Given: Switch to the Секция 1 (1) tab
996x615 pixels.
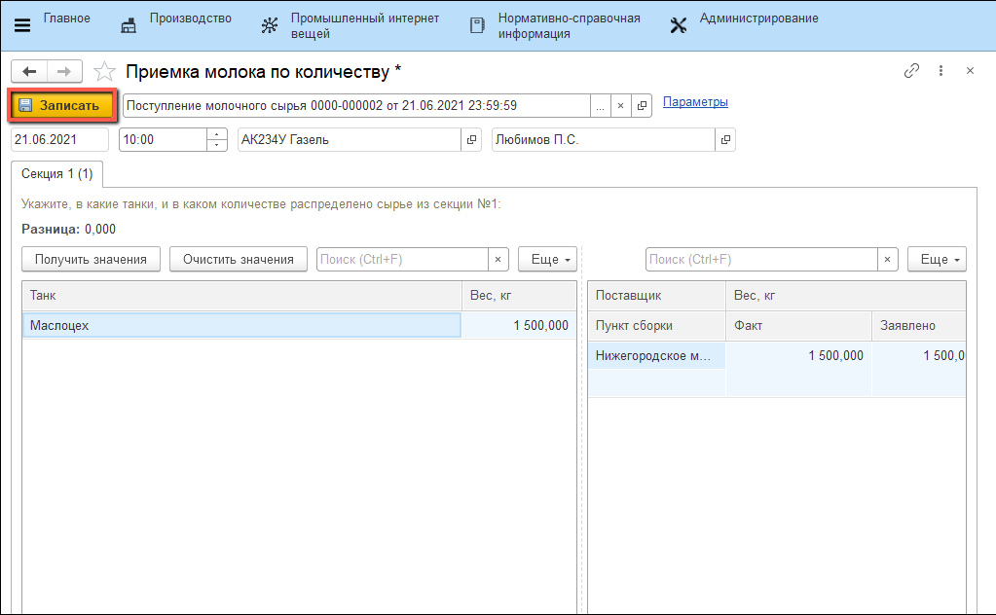Looking at the screenshot, I should [x=57, y=174].
